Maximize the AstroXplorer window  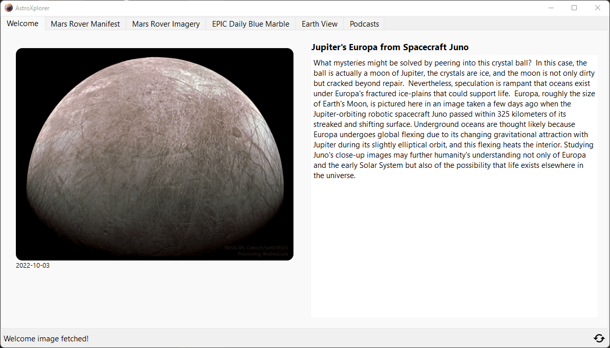pyautogui.click(x=574, y=8)
